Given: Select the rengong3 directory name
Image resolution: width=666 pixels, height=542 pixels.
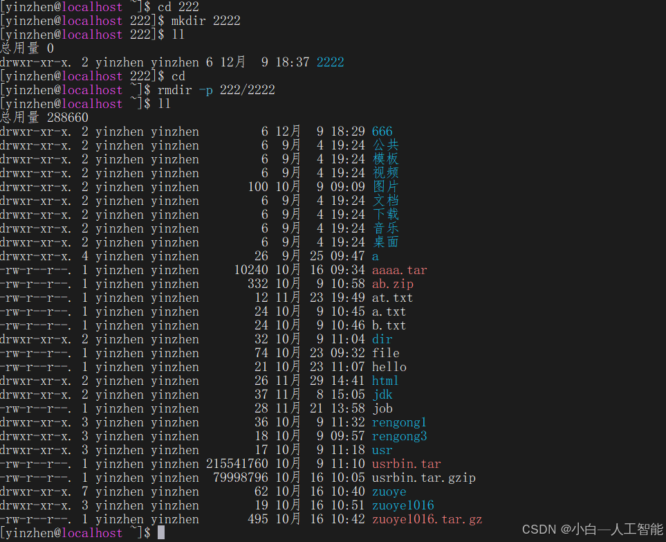Looking at the screenshot, I should tap(399, 436).
